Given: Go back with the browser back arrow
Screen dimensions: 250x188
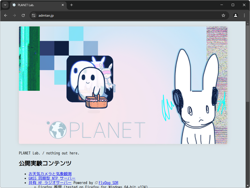Looking at the screenshot, I should click(5, 16).
